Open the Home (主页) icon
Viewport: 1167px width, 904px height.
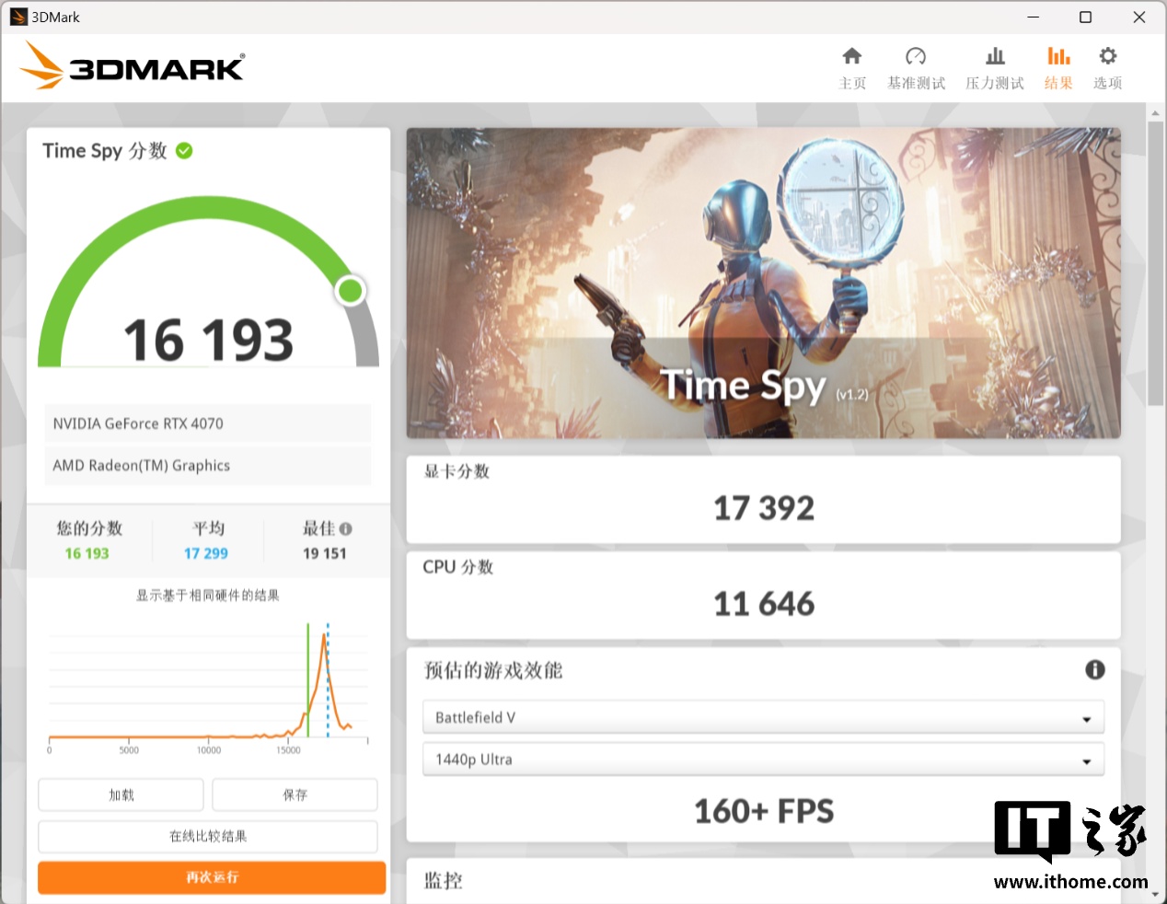click(851, 57)
